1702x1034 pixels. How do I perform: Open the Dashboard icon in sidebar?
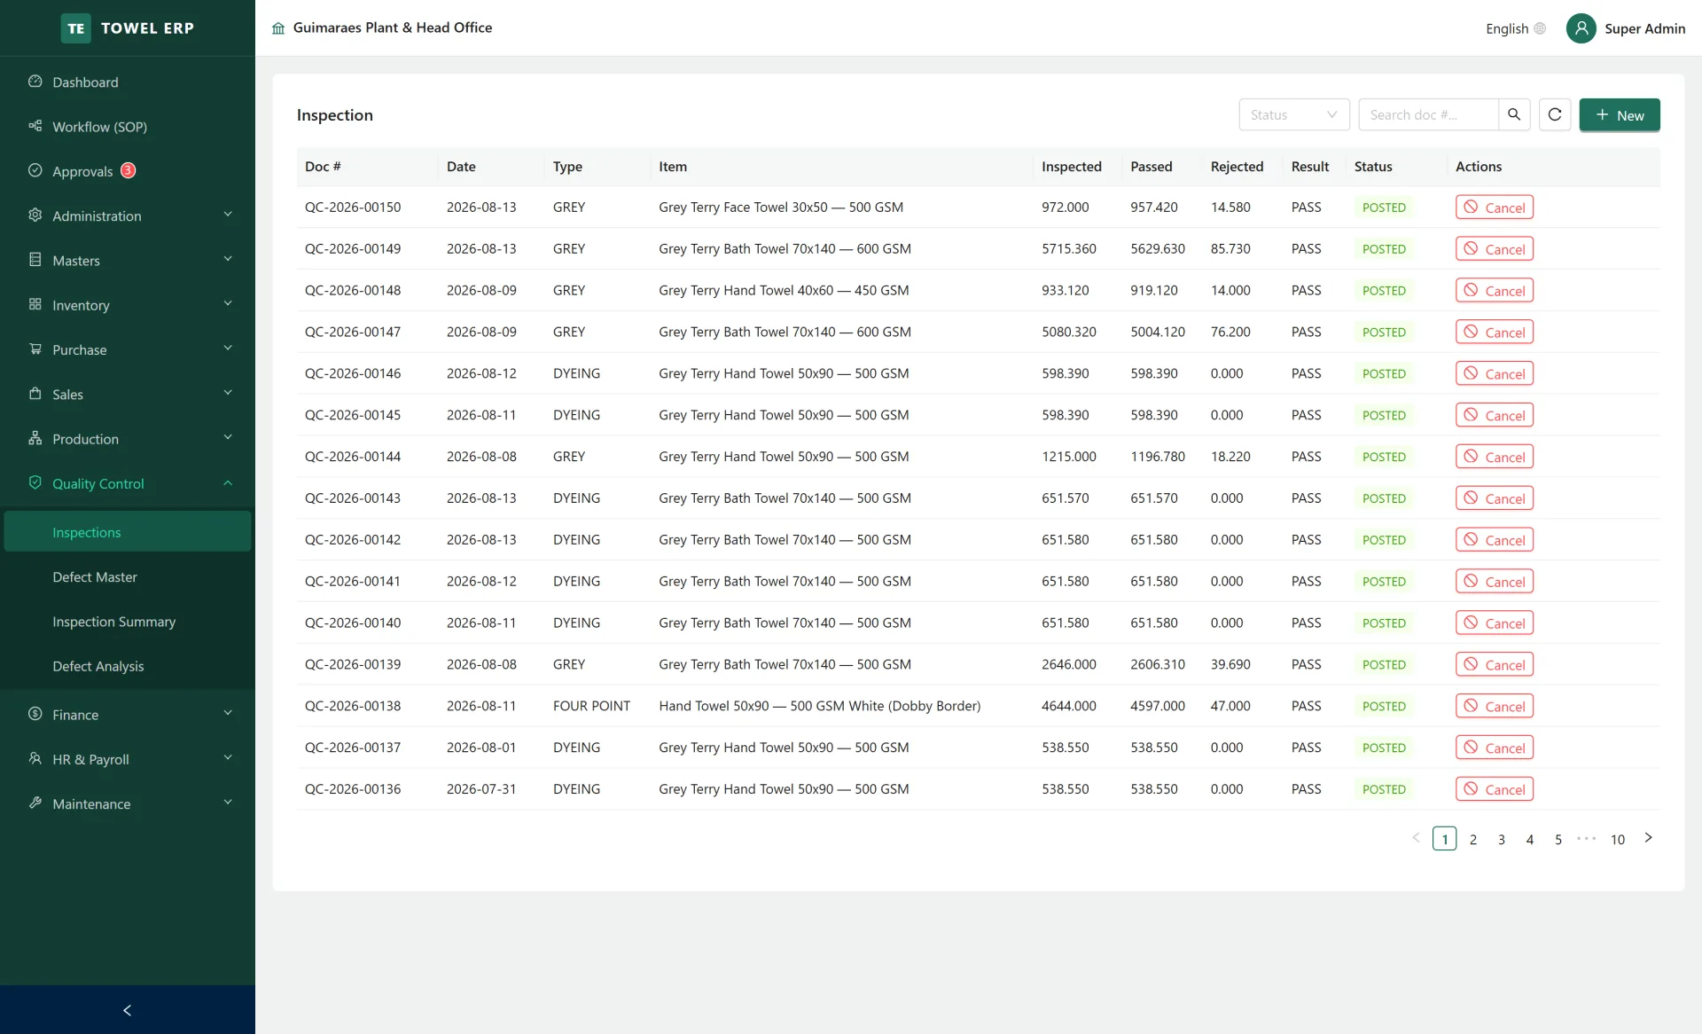[35, 82]
